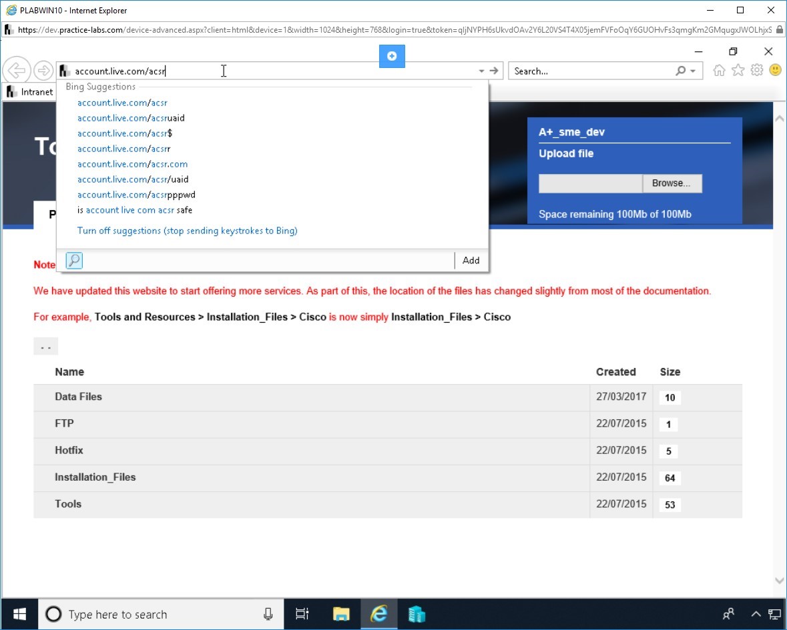The width and height of the screenshot is (787, 630).
Task: Click the page scrollbar up arrow
Action: [x=780, y=119]
